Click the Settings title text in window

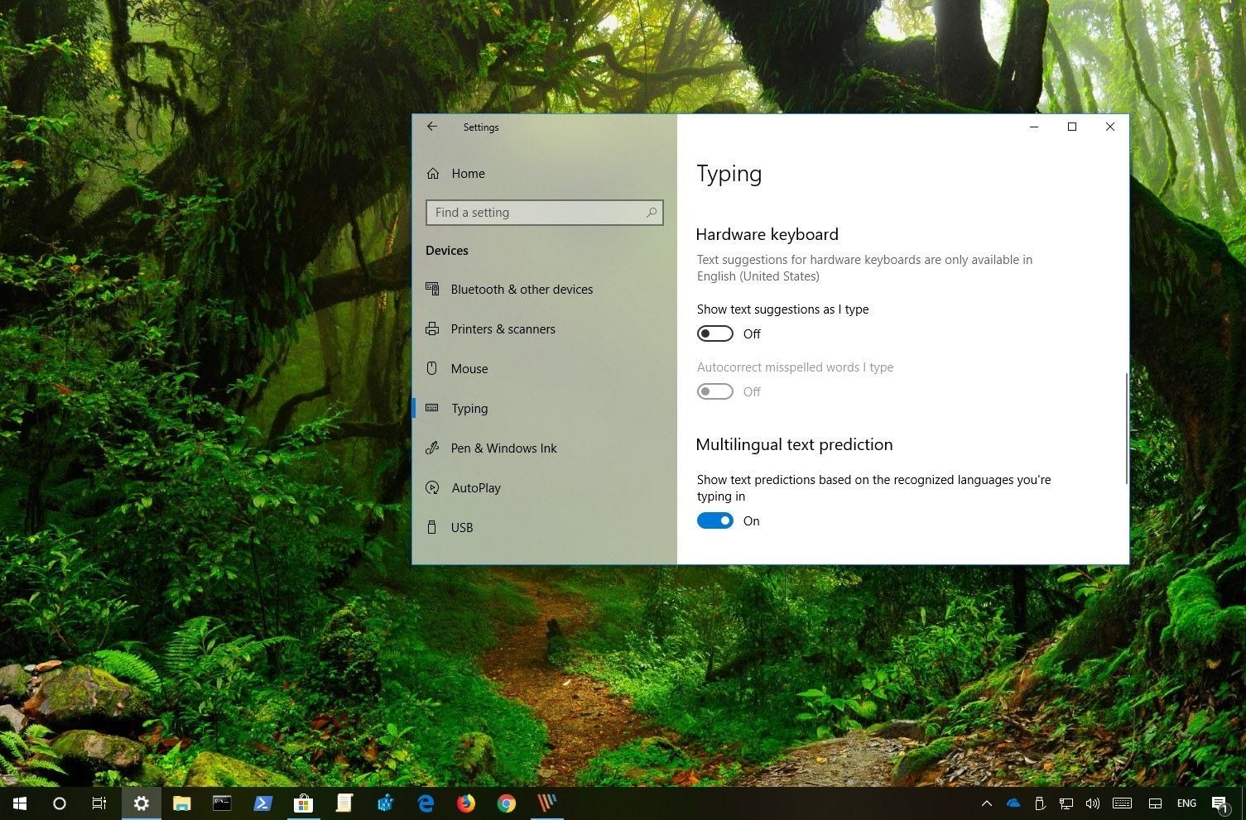(481, 127)
